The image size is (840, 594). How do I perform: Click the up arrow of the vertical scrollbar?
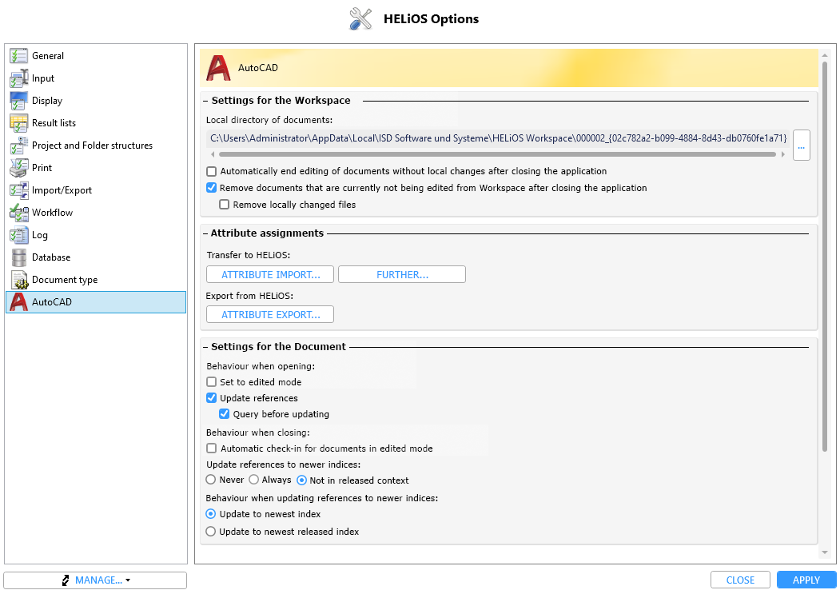pos(825,55)
